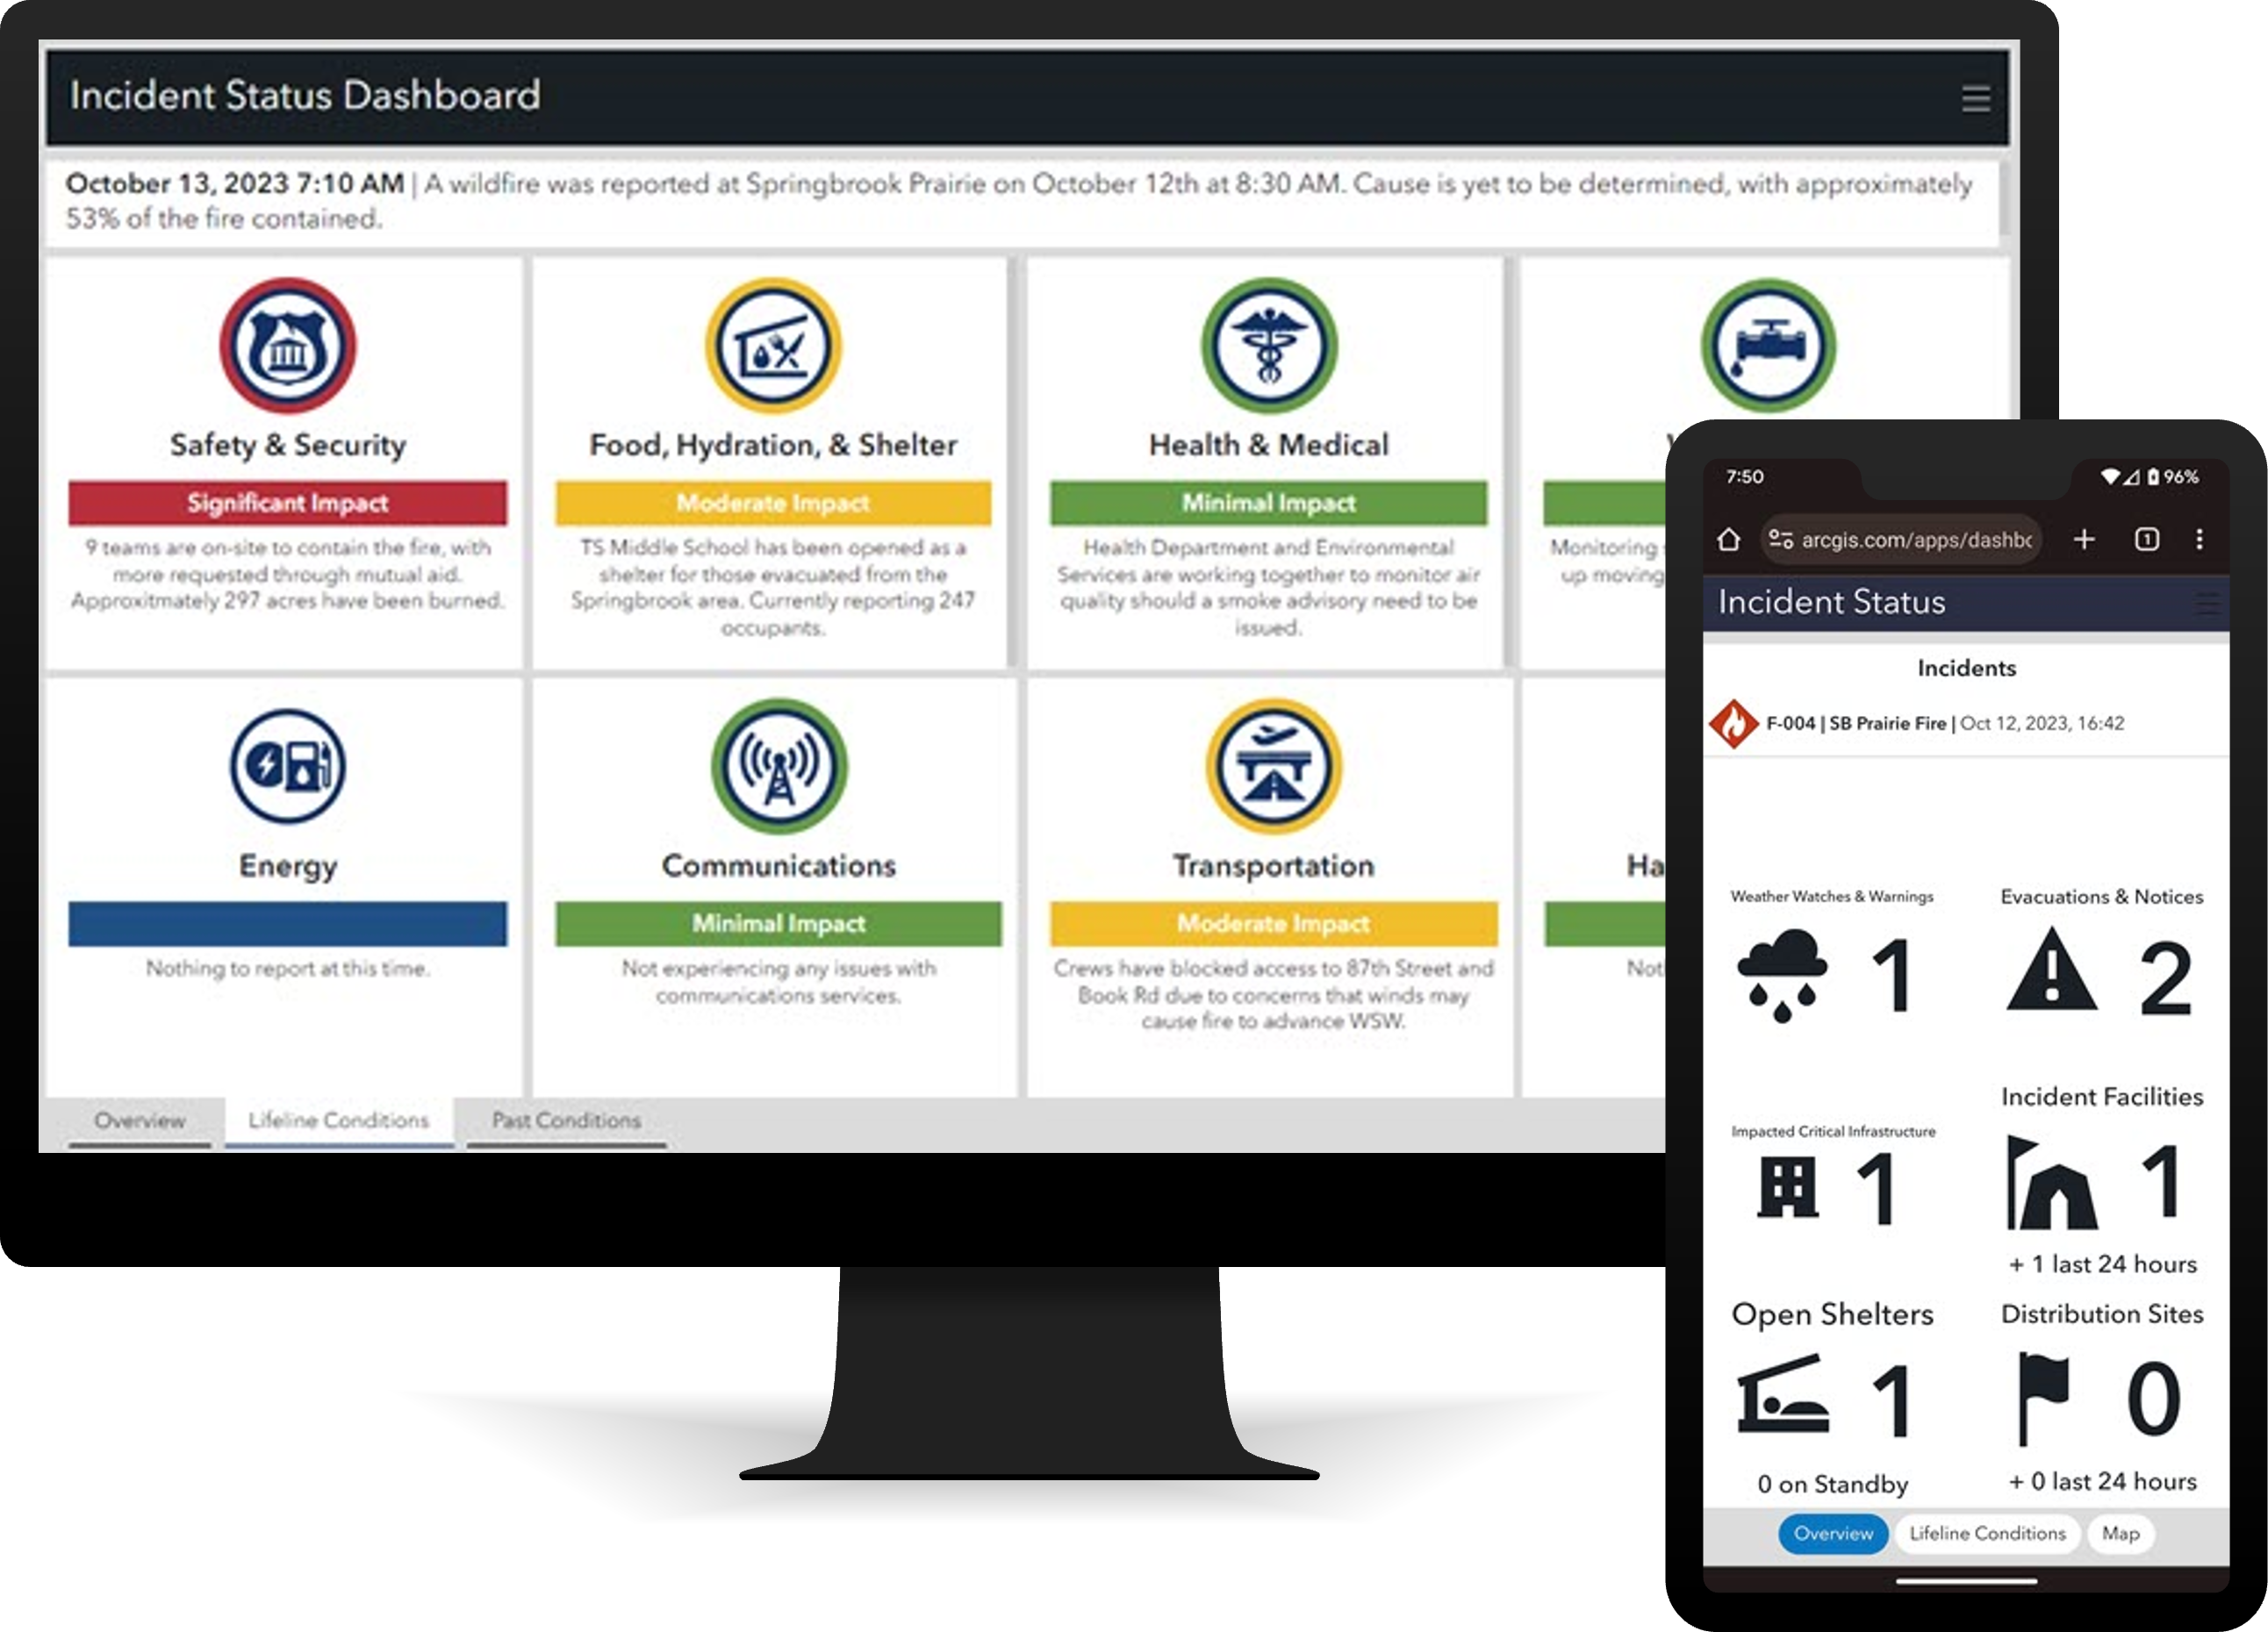Click the Communications tower icon
Image resolution: width=2268 pixels, height=1632 pixels.
tap(778, 767)
